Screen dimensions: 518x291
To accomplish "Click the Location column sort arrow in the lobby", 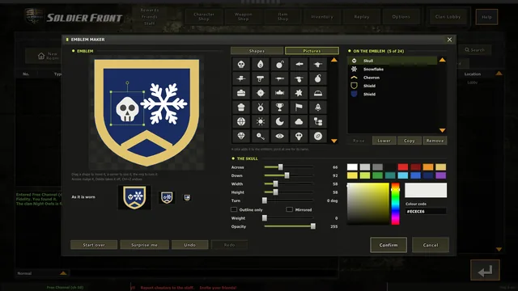I will coord(499,74).
